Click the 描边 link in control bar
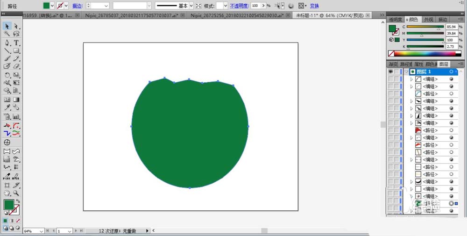This screenshot has height=236, width=467. 78,6
